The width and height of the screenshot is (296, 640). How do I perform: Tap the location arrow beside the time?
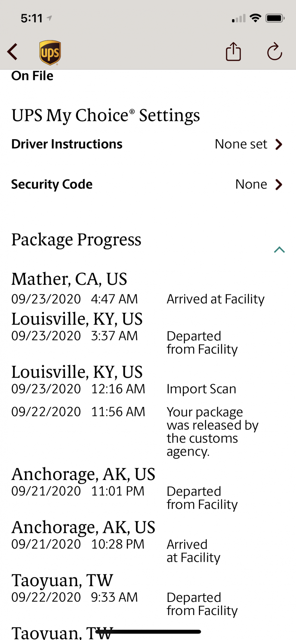point(49,18)
